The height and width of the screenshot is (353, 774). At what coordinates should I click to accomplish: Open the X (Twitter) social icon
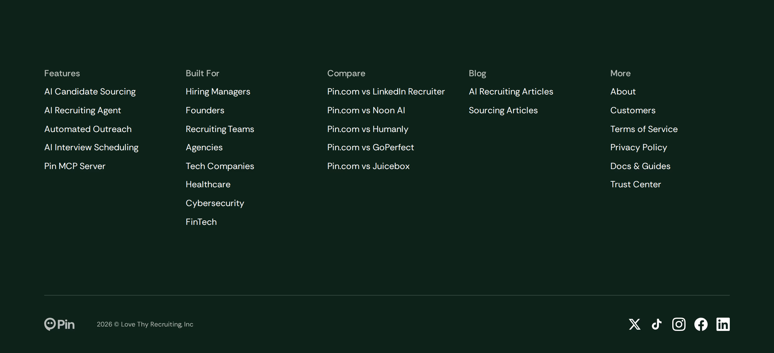click(635, 324)
